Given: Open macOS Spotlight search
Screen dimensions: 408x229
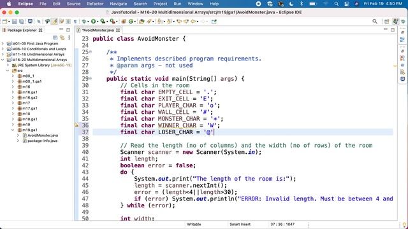Looking at the screenshot, I should (x=336, y=4).
